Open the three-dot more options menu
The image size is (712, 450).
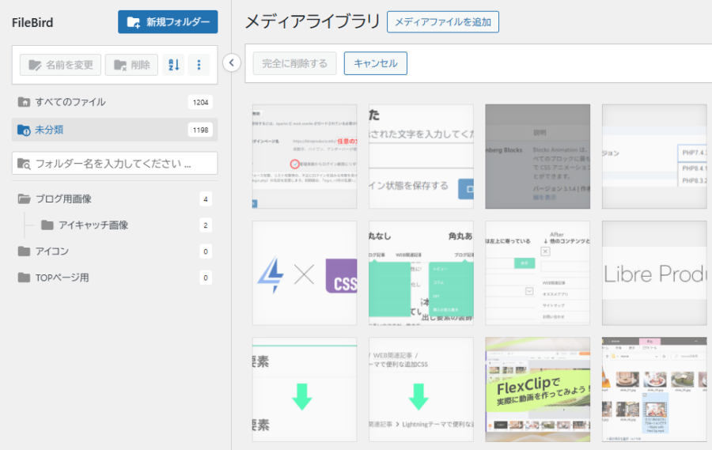coord(199,65)
